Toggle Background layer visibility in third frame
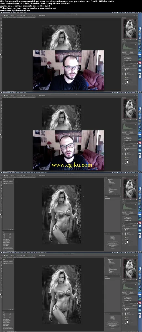The width and height of the screenshot is (142, 332). (123, 245)
